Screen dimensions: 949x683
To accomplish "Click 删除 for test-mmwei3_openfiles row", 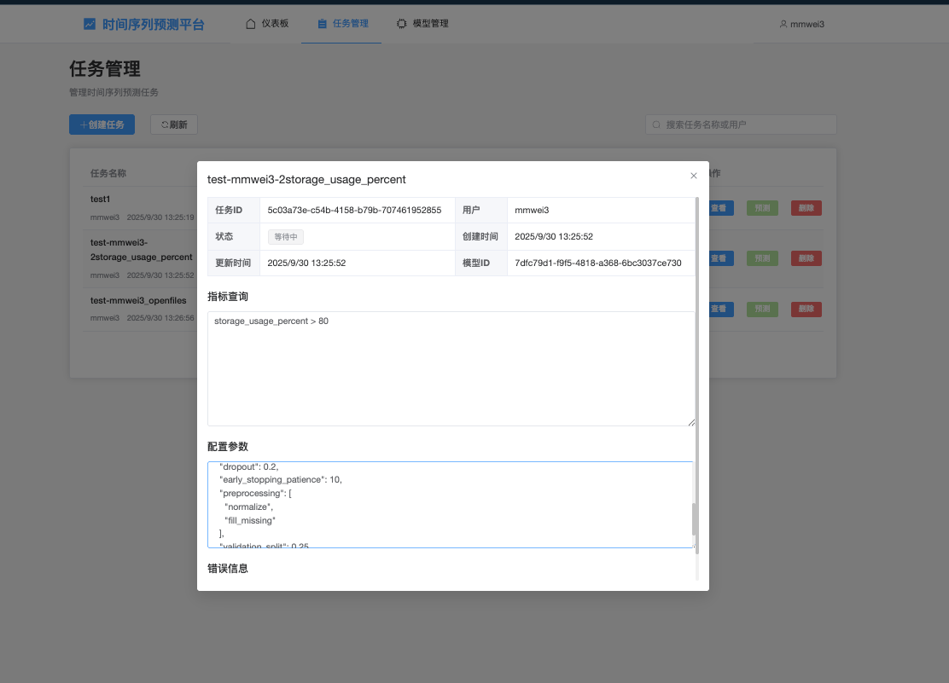I will (x=806, y=310).
